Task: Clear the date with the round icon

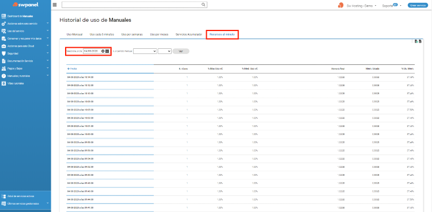Action: 103,51
